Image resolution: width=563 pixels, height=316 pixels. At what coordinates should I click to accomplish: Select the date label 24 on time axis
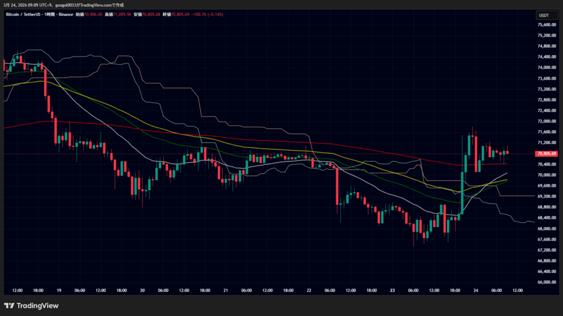(x=476, y=290)
